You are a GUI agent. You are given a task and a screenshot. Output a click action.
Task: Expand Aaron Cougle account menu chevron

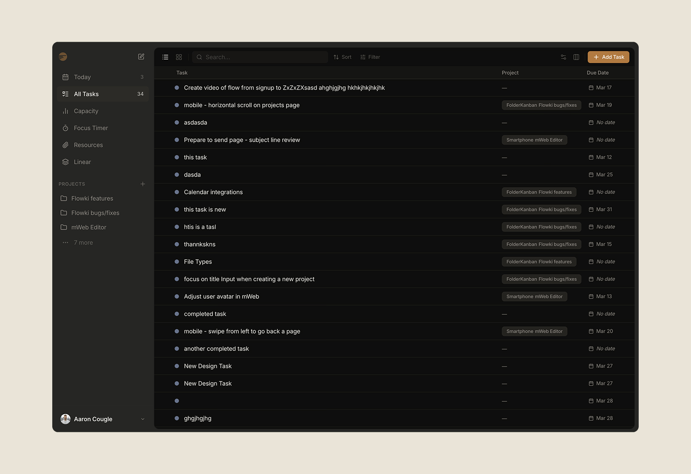tap(143, 419)
